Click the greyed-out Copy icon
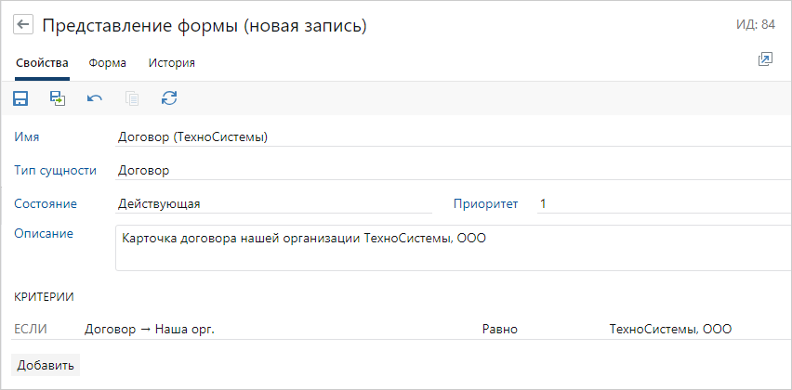The height and width of the screenshot is (390, 792). (132, 98)
